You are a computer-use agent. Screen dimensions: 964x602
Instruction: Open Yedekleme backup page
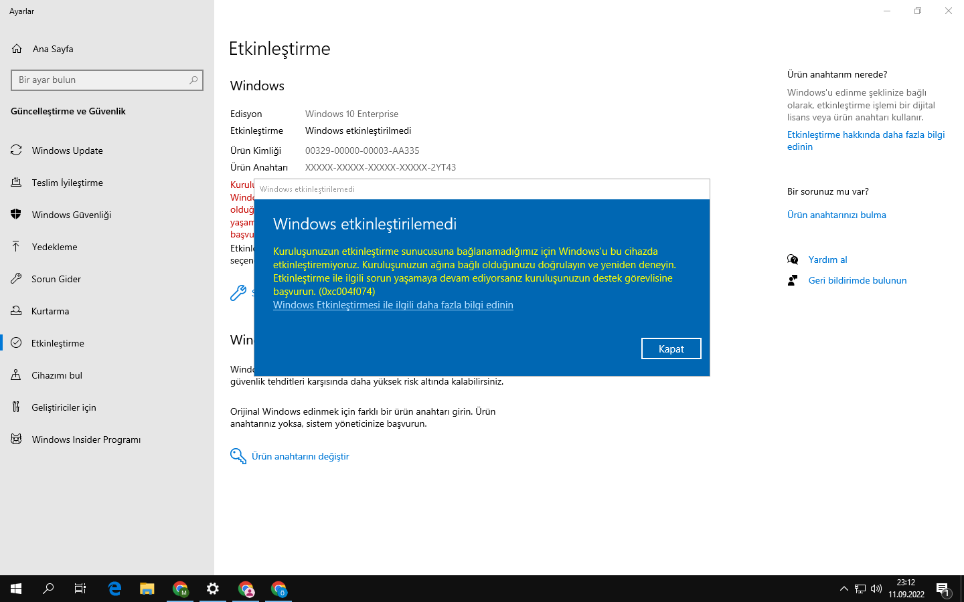(54, 247)
